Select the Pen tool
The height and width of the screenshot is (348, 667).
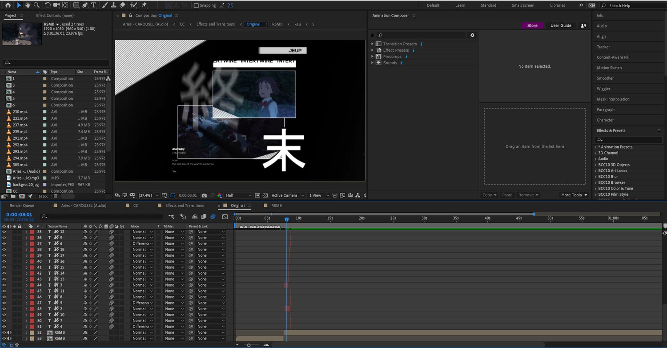pos(85,5)
